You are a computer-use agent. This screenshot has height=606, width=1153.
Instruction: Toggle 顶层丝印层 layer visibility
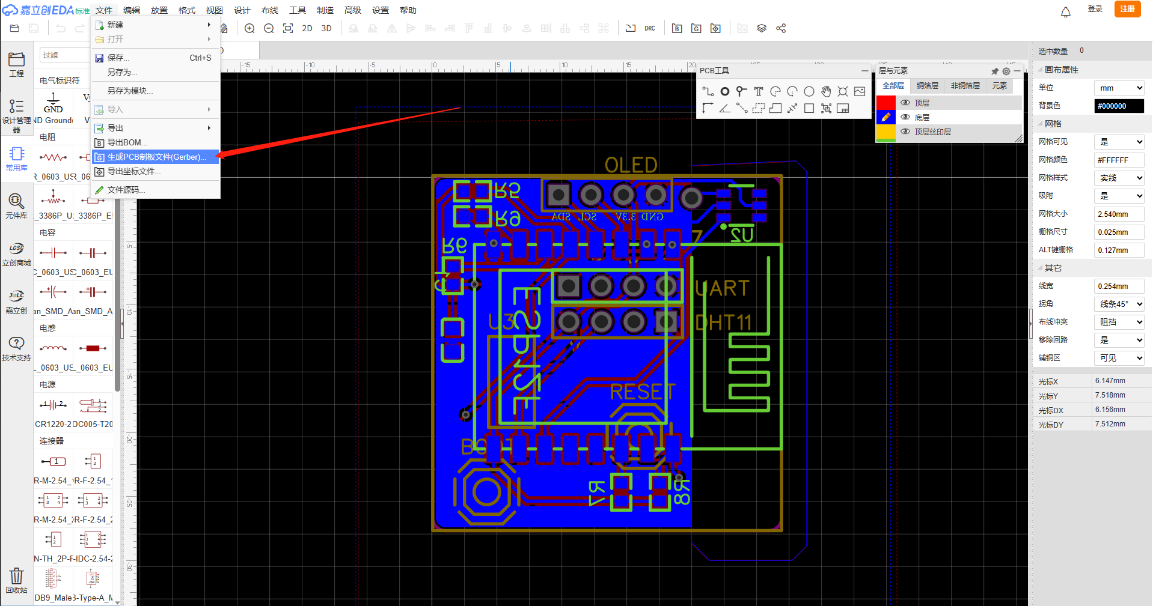(x=905, y=132)
